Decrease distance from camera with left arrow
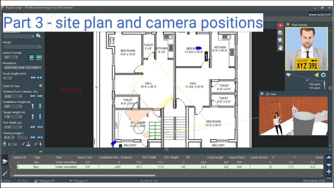Viewport: 334px width, 188px height. coord(33,96)
